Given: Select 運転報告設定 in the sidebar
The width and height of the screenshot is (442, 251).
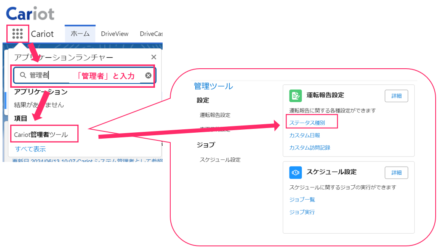Looking at the screenshot, I should pyautogui.click(x=215, y=115).
